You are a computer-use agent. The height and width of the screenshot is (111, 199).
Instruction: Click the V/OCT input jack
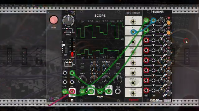coord(65,82)
